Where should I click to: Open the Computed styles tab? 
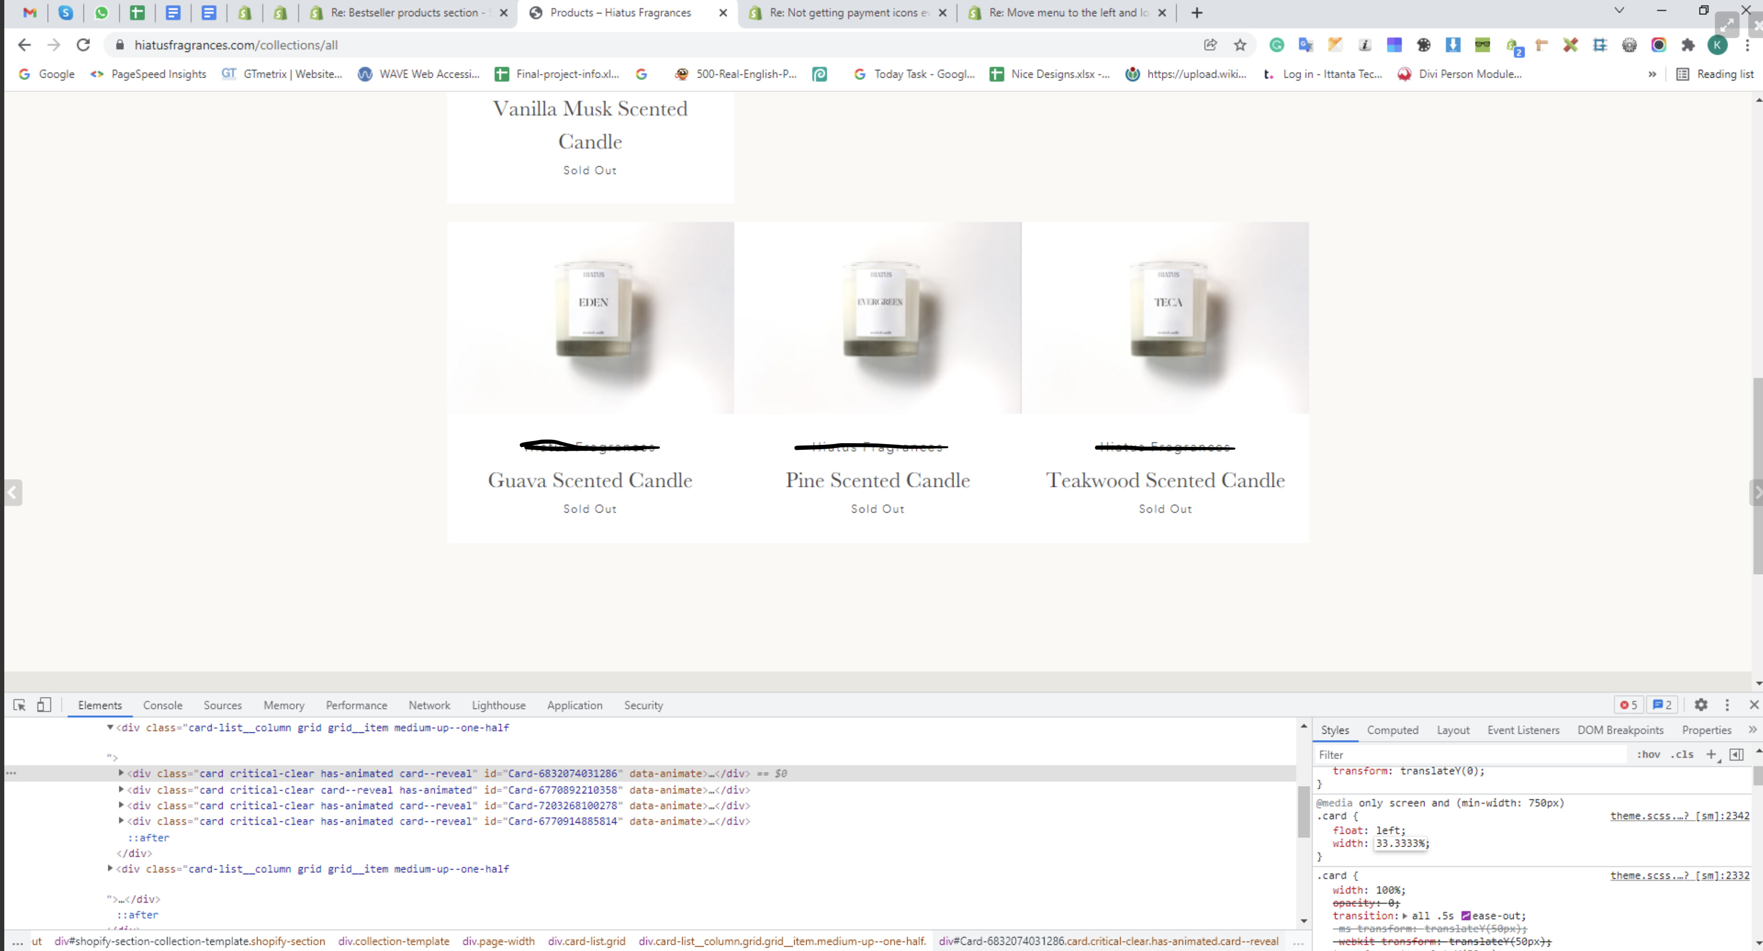point(1392,729)
